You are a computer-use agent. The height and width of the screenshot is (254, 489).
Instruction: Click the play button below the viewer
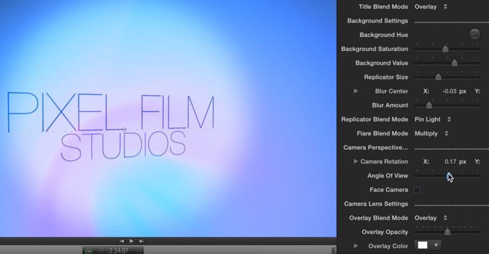click(131, 241)
